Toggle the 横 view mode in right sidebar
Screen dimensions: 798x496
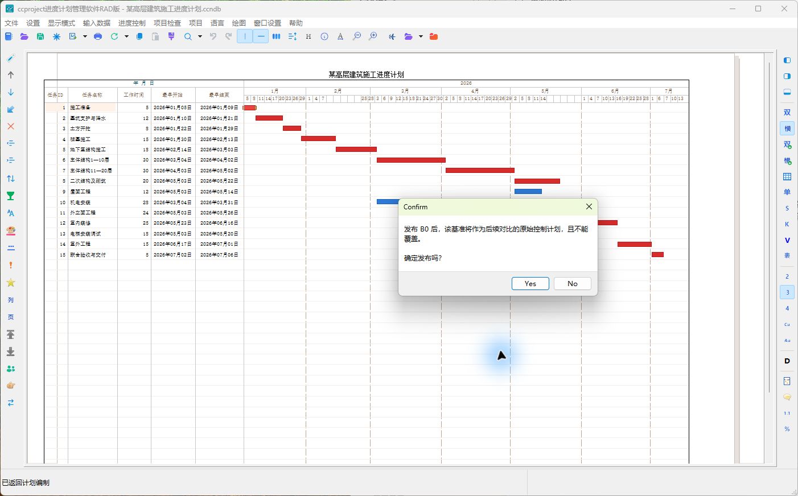pyautogui.click(x=787, y=129)
